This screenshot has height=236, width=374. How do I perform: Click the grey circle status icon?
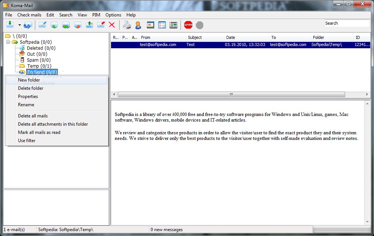pyautogui.click(x=200, y=25)
